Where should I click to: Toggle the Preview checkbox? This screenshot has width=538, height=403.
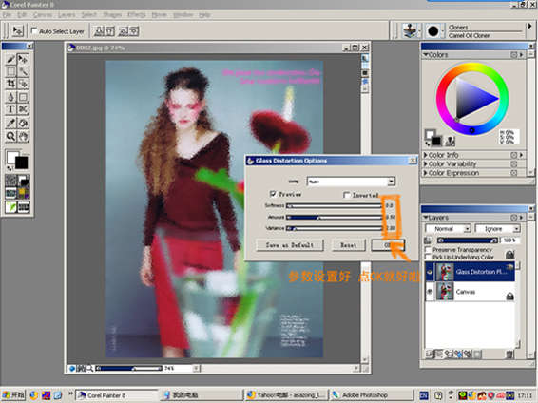(x=273, y=194)
